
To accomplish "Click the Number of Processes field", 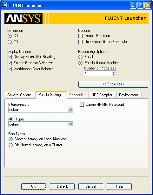I will pos(98,73).
